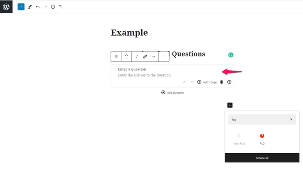Click the Enter a question field
The width and height of the screenshot is (303, 169).
(132, 69)
